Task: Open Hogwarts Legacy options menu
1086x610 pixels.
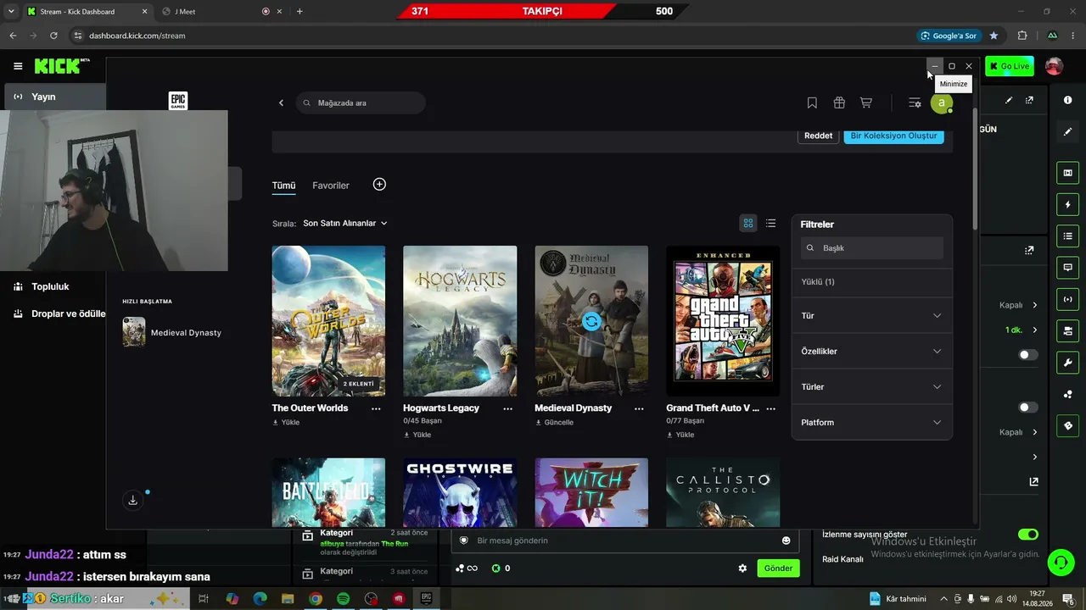Action: 507,408
